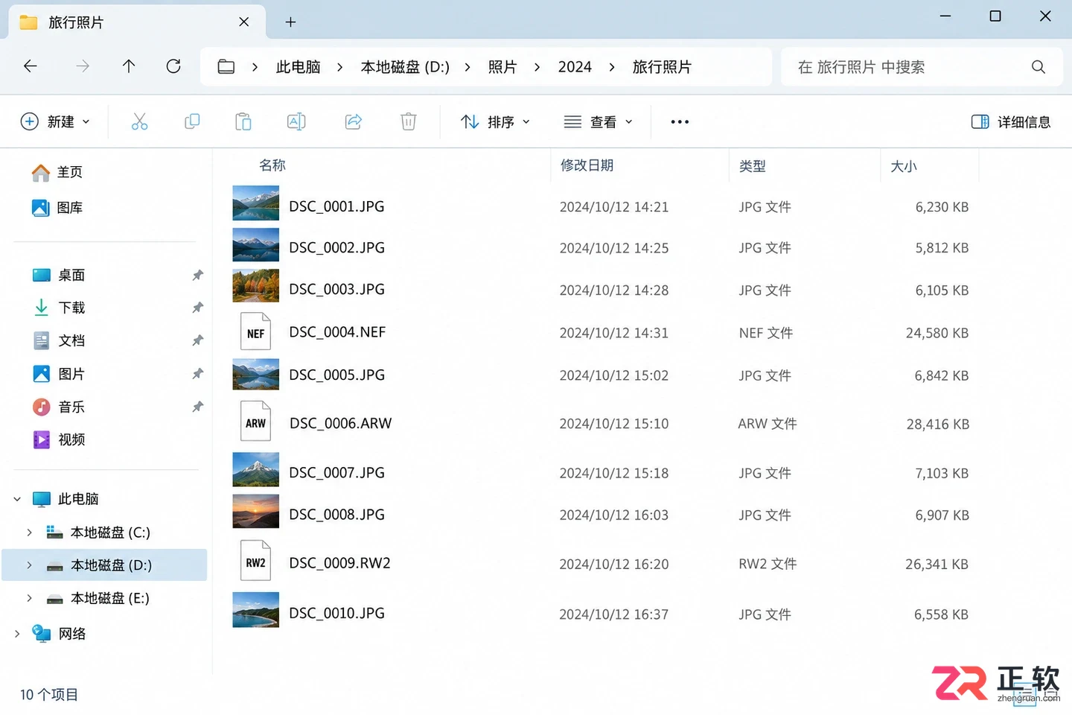
Task: Expand 本地磁盘 (E:) tree node
Action: [x=29, y=598]
